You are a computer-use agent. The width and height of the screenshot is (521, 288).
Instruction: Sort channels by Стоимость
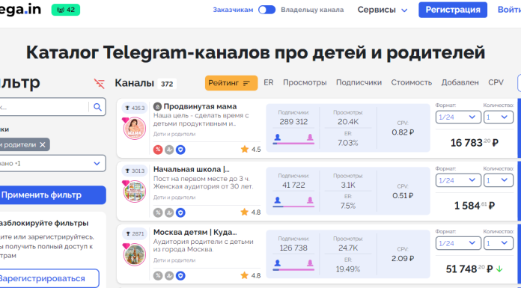point(412,83)
